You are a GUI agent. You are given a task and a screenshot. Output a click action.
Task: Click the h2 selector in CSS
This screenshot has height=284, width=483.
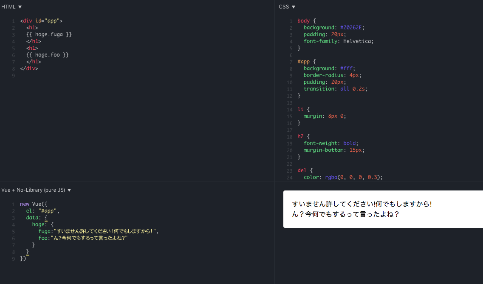click(x=300, y=136)
